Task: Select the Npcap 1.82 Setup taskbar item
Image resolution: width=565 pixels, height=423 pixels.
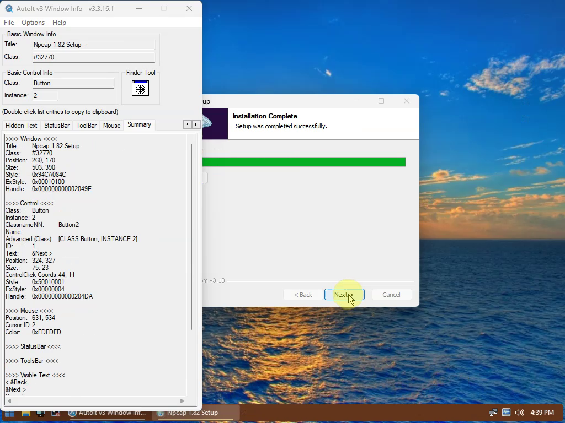Action: click(x=188, y=413)
